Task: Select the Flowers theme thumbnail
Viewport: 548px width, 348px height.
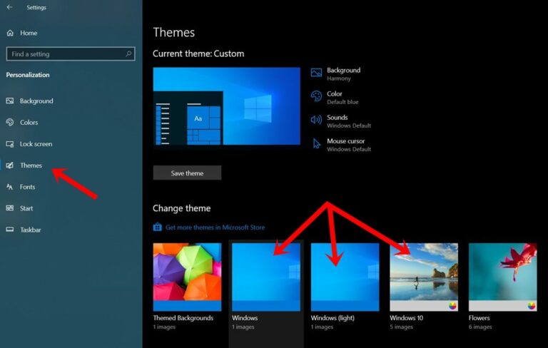Action: [x=502, y=277]
